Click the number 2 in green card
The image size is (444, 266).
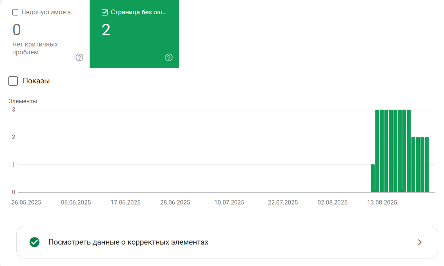point(106,30)
